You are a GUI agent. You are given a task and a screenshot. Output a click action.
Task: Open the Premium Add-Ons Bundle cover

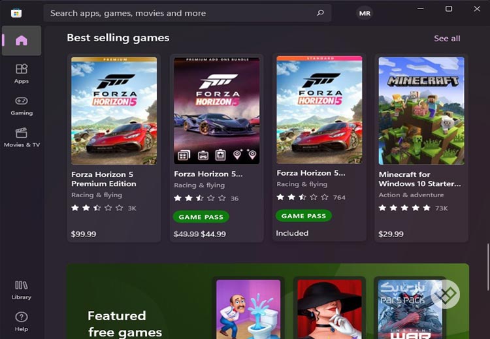pyautogui.click(x=216, y=110)
